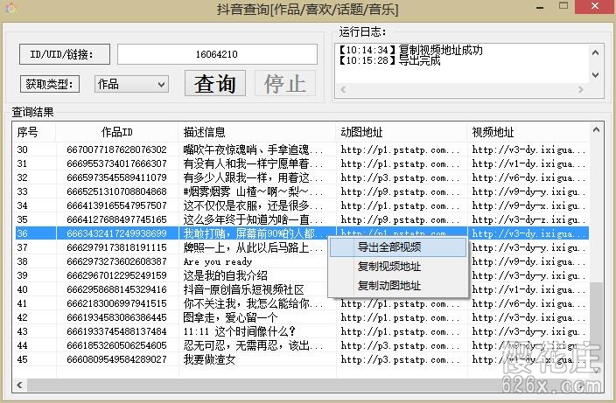Select row describing 这不仅仅是衣服，还是很多

302,205
